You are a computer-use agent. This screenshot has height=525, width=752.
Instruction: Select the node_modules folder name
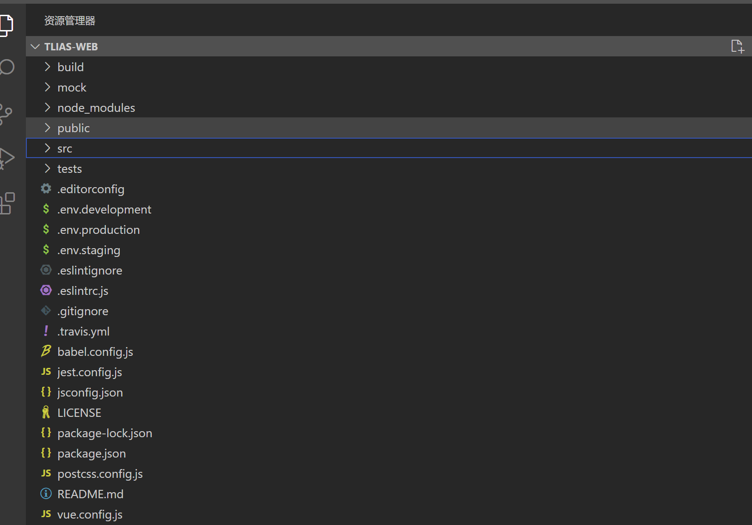coord(96,108)
